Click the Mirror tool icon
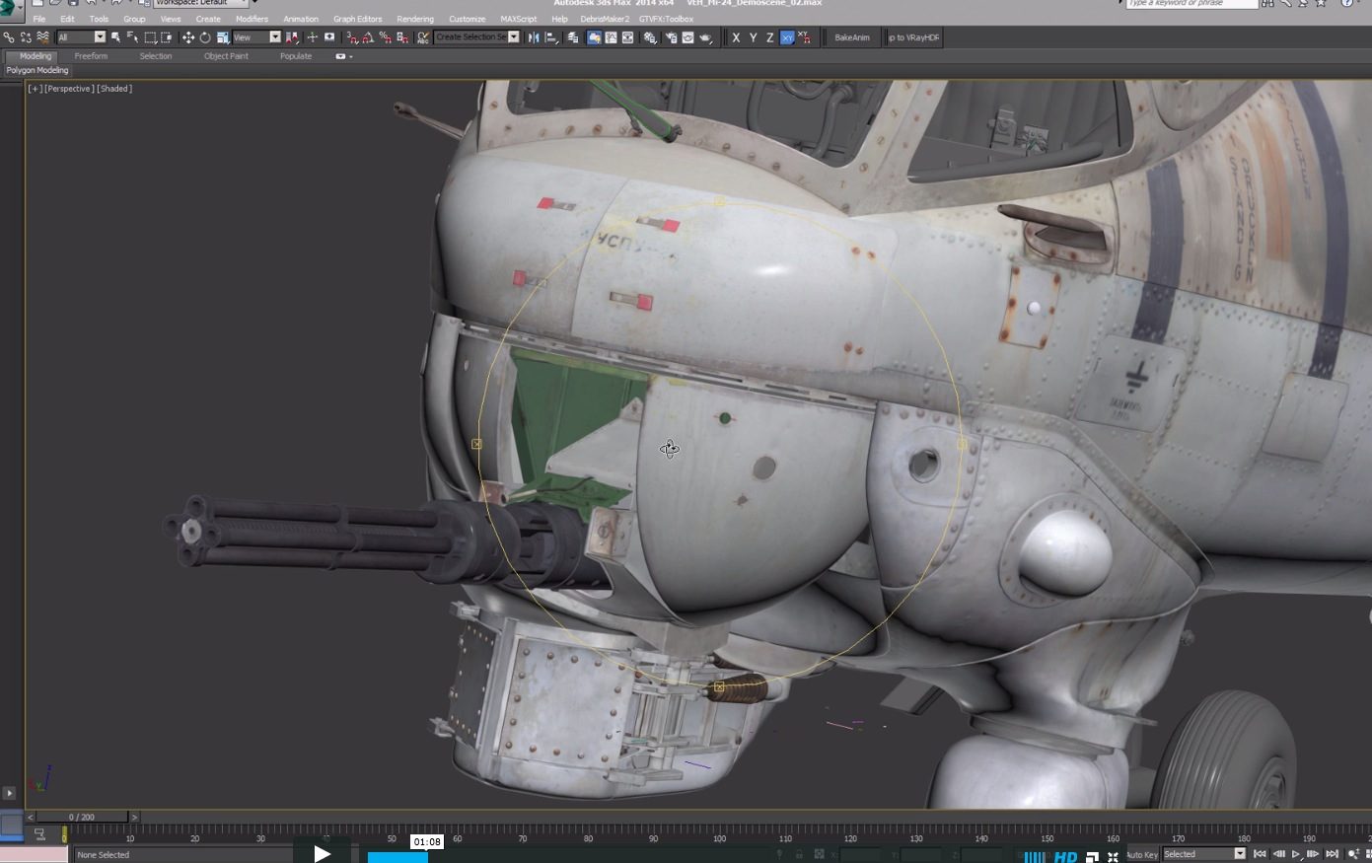The image size is (1372, 863). [534, 37]
